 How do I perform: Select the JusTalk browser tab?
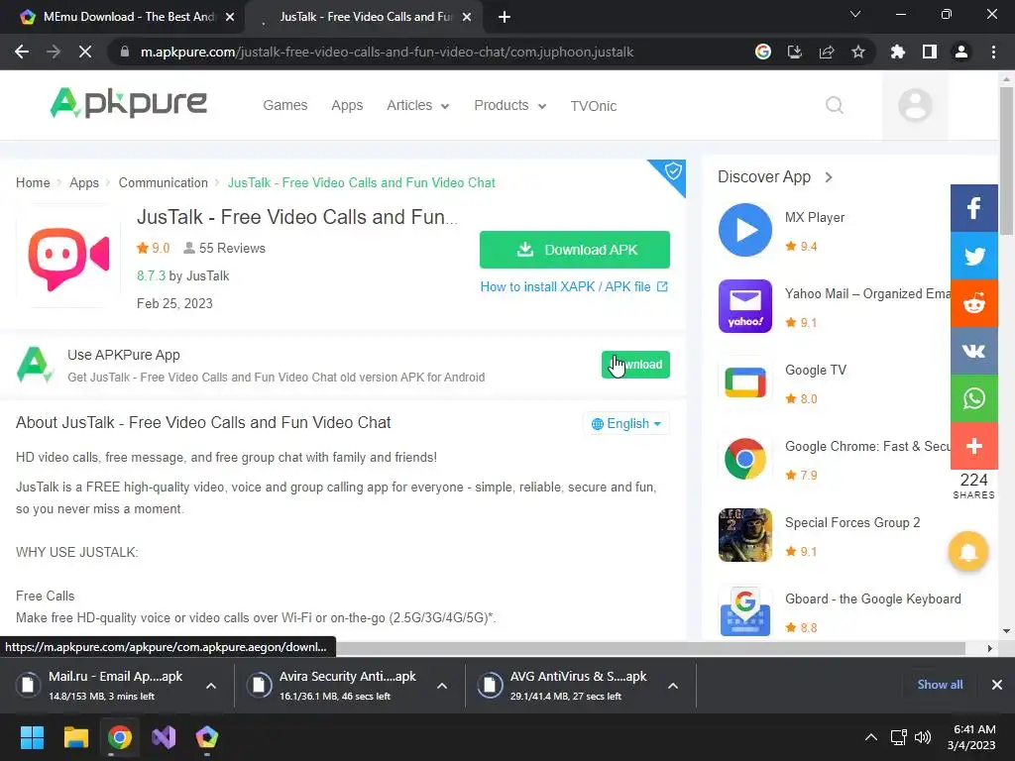[366, 17]
